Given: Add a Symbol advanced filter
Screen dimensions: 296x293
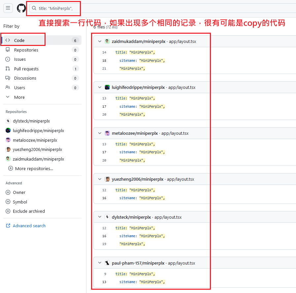Looking at the screenshot, I should coord(20,202).
